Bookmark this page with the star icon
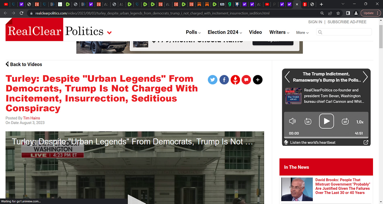The height and width of the screenshot is (204, 383). pyautogui.click(x=338, y=13)
